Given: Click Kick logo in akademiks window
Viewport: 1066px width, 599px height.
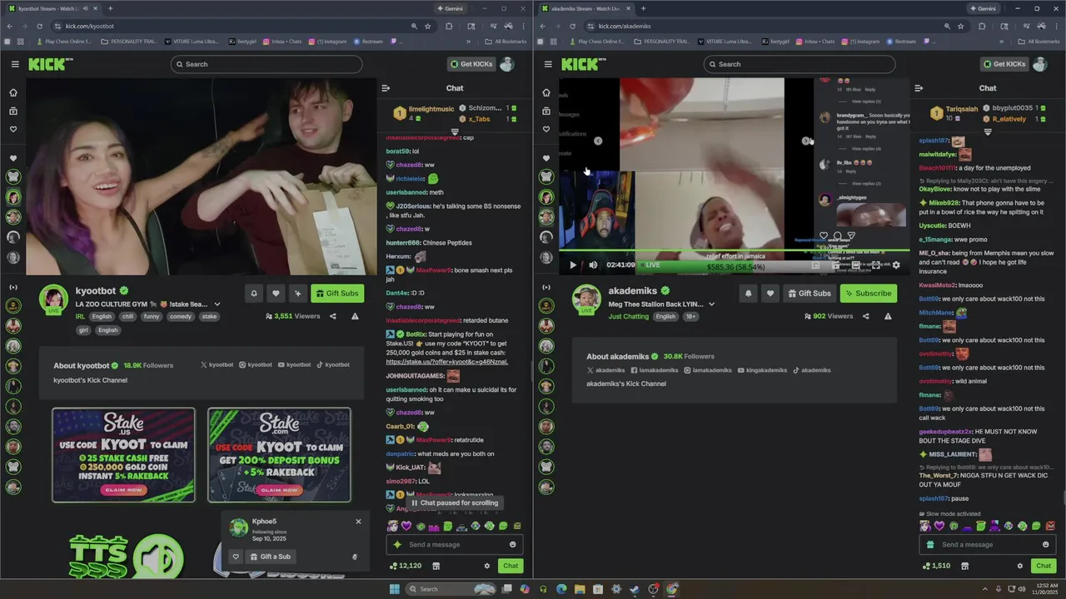Looking at the screenshot, I should 584,64.
